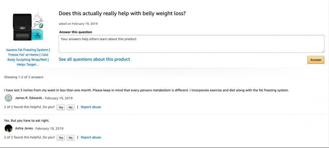
Task: Click the Isavera product thumbnail image
Action: coord(28,26)
